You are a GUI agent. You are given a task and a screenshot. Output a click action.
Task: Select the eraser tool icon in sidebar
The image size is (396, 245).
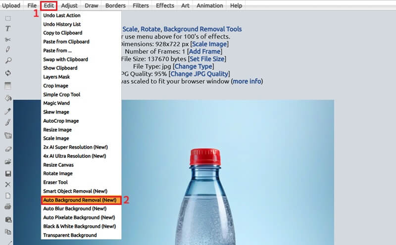tap(8, 148)
